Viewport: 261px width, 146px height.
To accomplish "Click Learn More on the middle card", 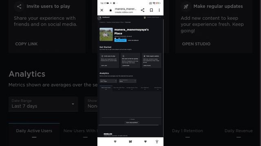I will (x=126, y=66).
